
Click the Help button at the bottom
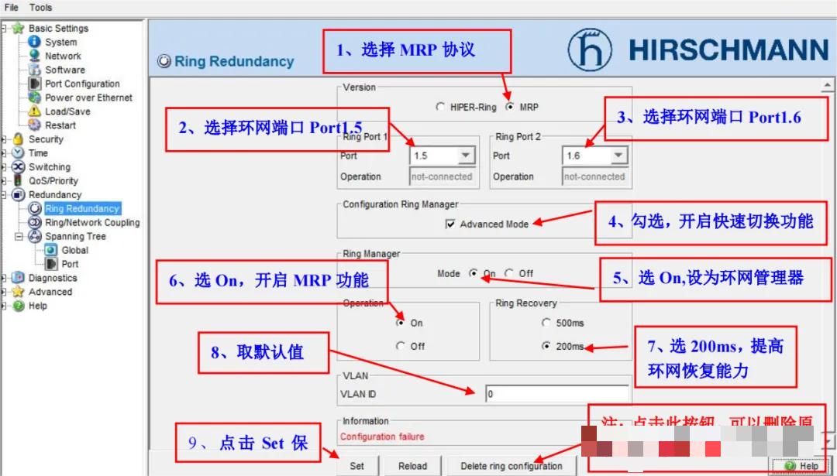click(x=801, y=466)
